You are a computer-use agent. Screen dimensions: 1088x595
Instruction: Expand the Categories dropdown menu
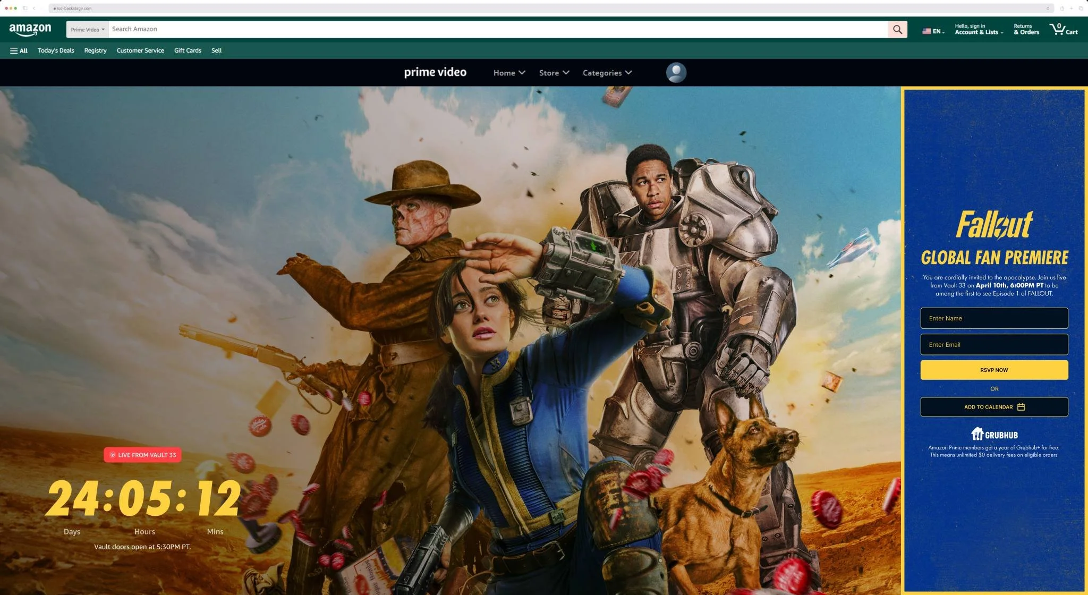click(x=607, y=73)
